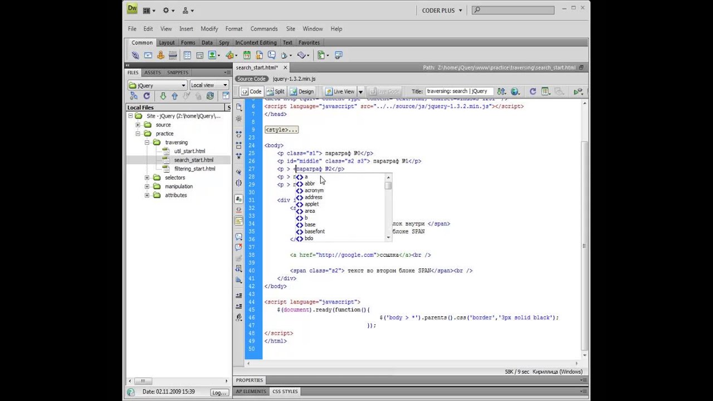Click the Comment insert icon
713x401 pixels.
(x=272, y=55)
